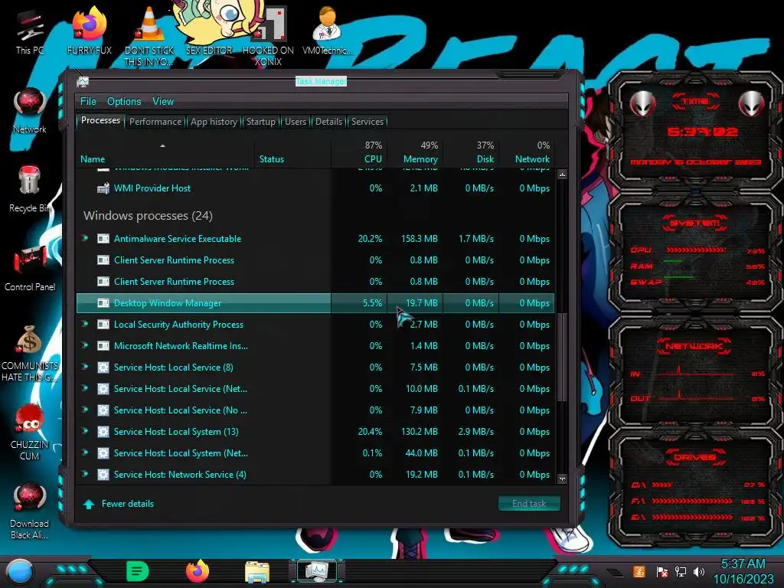Viewport: 784px width, 588px height.
Task: Click the process list scroll down arrow
Action: (x=563, y=479)
